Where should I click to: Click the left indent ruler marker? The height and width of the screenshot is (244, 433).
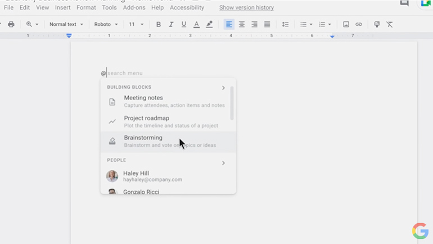(69, 35)
